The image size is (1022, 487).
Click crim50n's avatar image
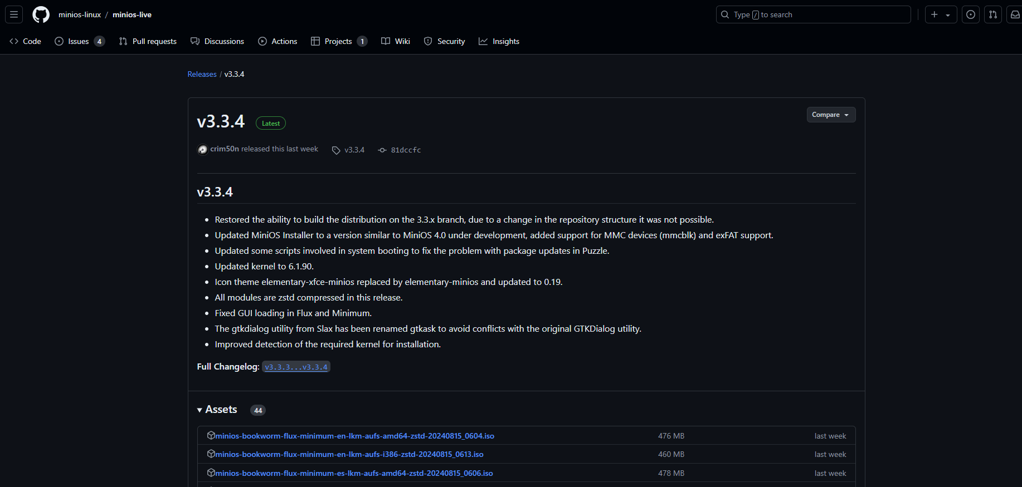point(203,149)
